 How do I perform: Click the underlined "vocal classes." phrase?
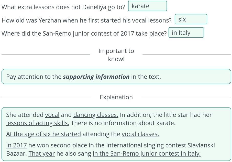pos(140,134)
